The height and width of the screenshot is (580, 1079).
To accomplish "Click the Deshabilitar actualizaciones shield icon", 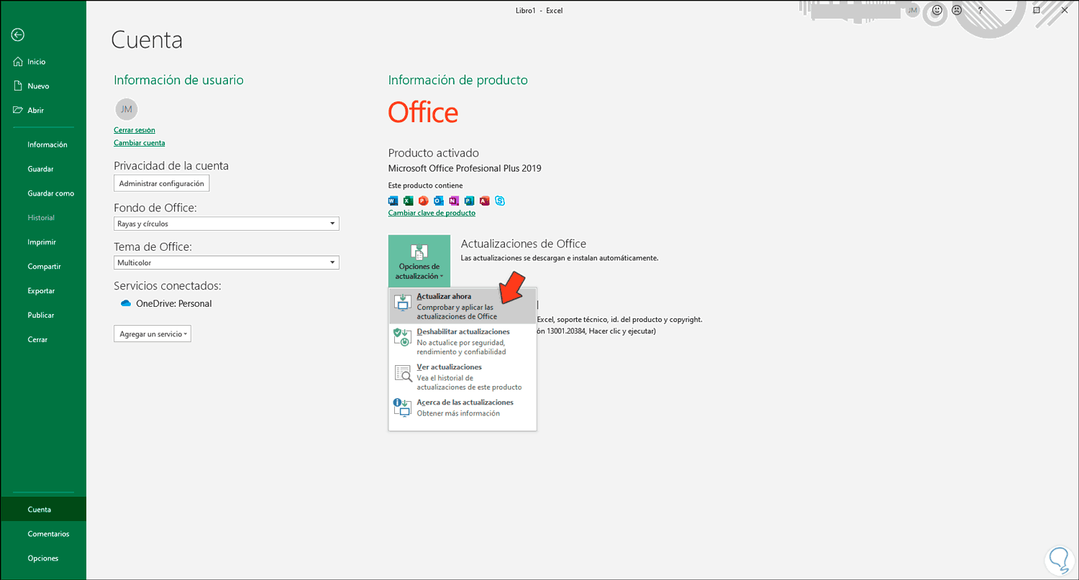I will (x=402, y=338).
